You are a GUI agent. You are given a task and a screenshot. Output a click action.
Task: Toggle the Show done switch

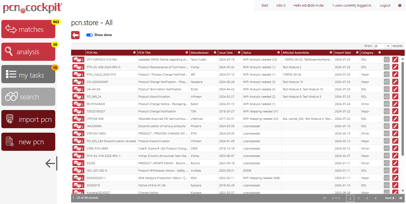[x=89, y=35]
